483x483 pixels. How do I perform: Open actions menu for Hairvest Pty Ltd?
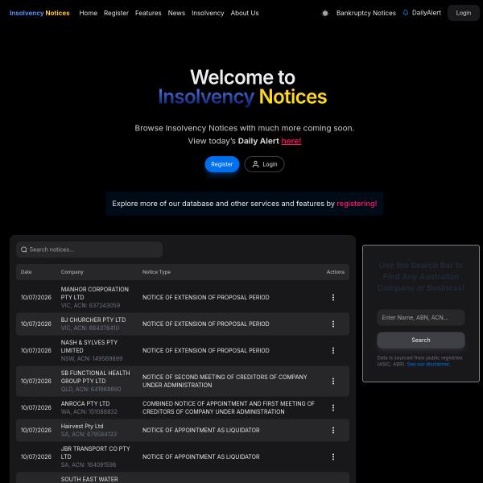point(333,430)
